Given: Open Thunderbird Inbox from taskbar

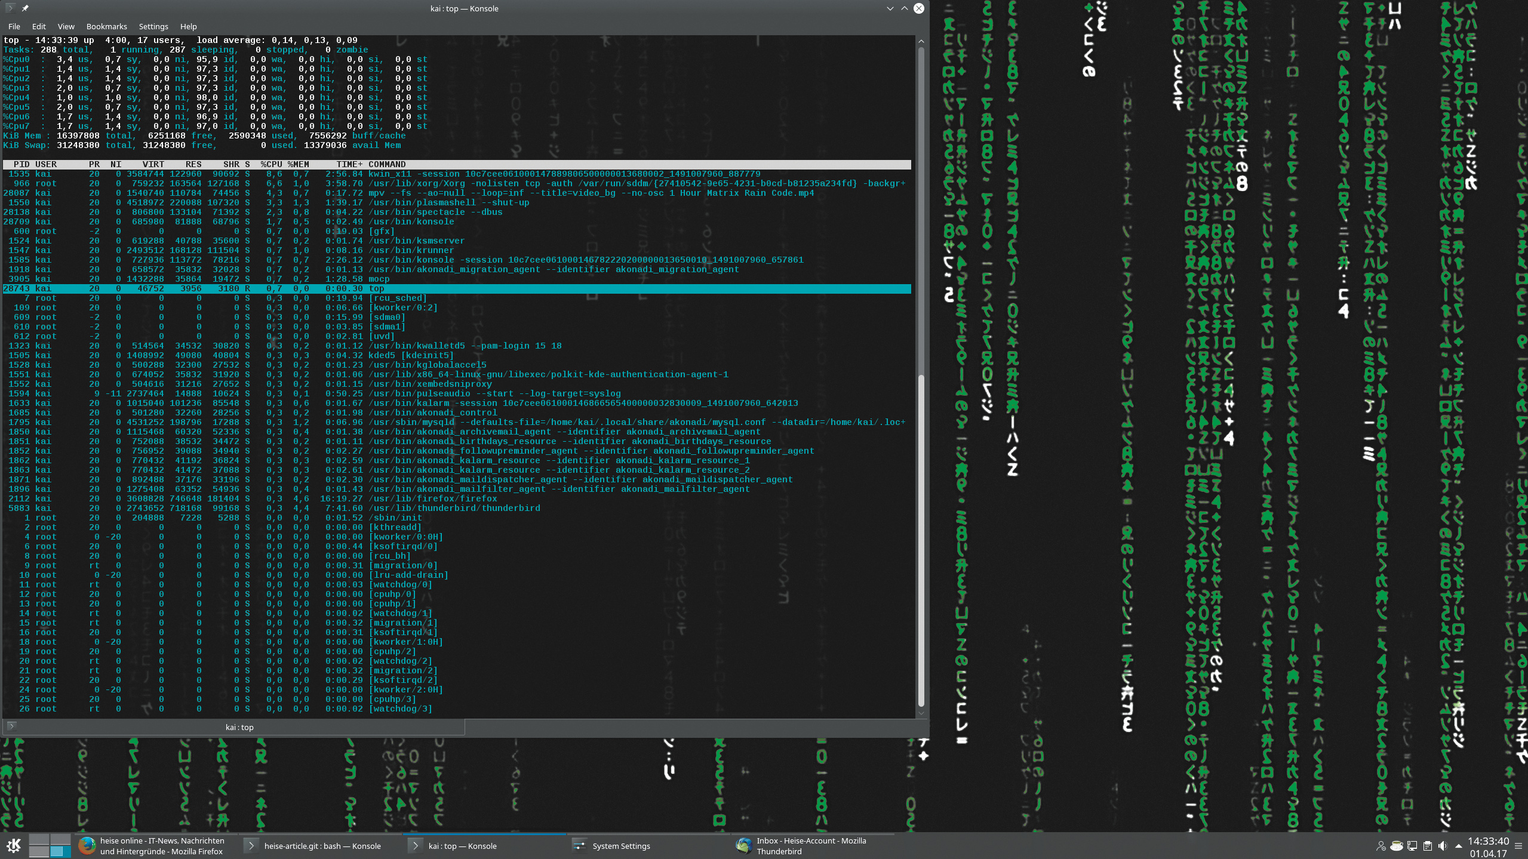Looking at the screenshot, I should click(811, 846).
